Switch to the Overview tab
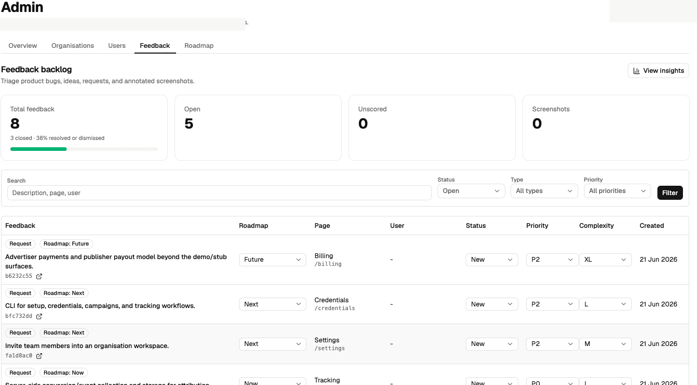The width and height of the screenshot is (697, 385). (x=23, y=46)
